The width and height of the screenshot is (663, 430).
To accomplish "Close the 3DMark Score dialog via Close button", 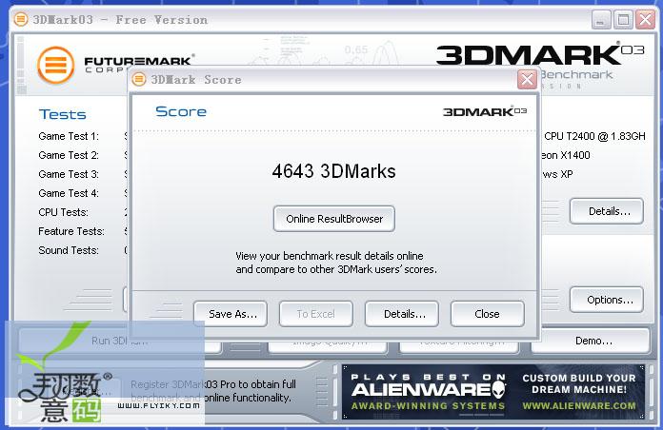I will click(x=488, y=314).
